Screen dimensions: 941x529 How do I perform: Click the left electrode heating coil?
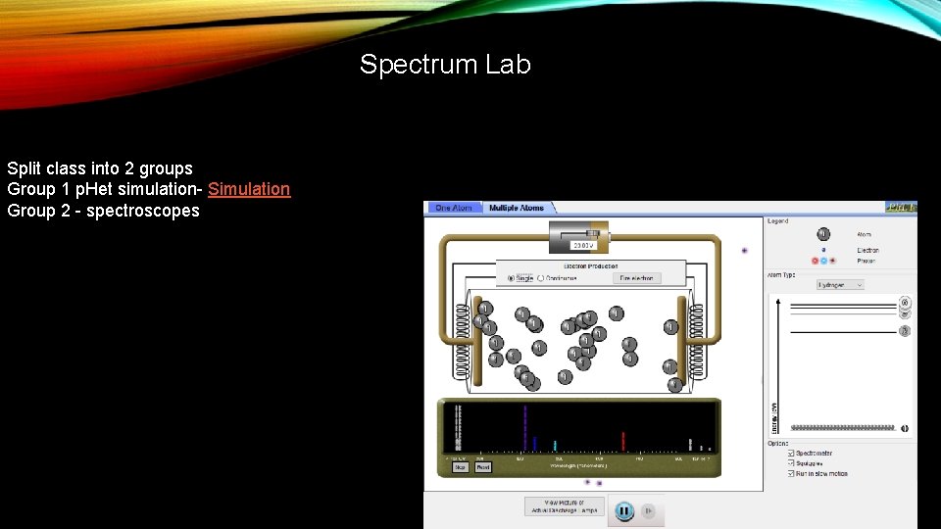click(462, 341)
